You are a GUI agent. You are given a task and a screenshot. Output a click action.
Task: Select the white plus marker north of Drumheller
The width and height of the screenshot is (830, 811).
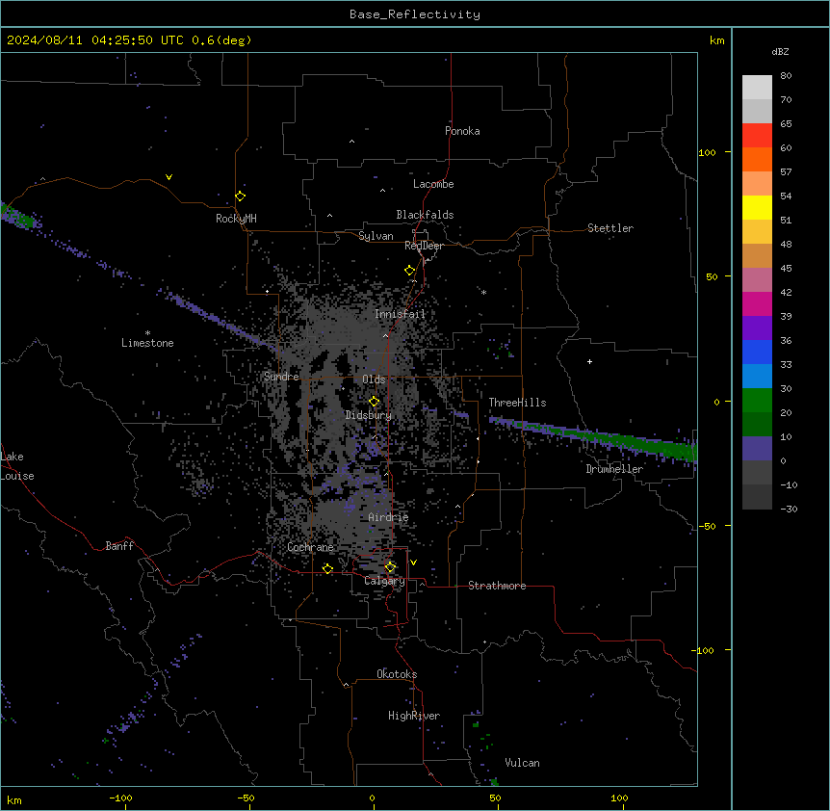pyautogui.click(x=589, y=361)
